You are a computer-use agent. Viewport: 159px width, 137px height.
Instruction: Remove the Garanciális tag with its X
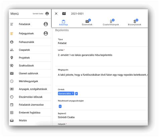point(73,93)
